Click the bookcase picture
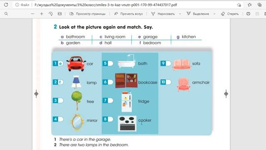266x150 pixels. (126, 80)
